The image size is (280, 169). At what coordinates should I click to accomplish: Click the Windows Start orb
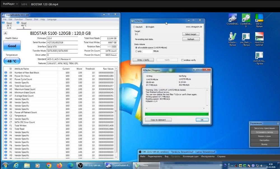[5, 165]
